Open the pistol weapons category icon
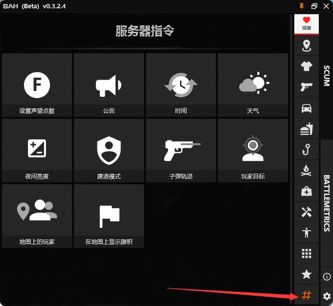The height and width of the screenshot is (306, 333). (x=307, y=87)
